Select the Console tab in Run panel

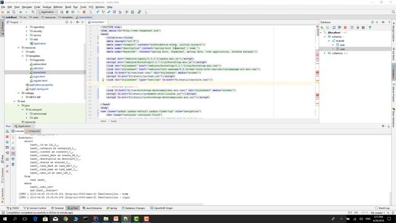click(17, 131)
